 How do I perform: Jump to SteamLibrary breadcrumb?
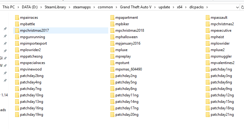tap(55, 7)
